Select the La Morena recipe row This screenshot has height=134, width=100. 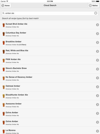[x=50, y=131]
